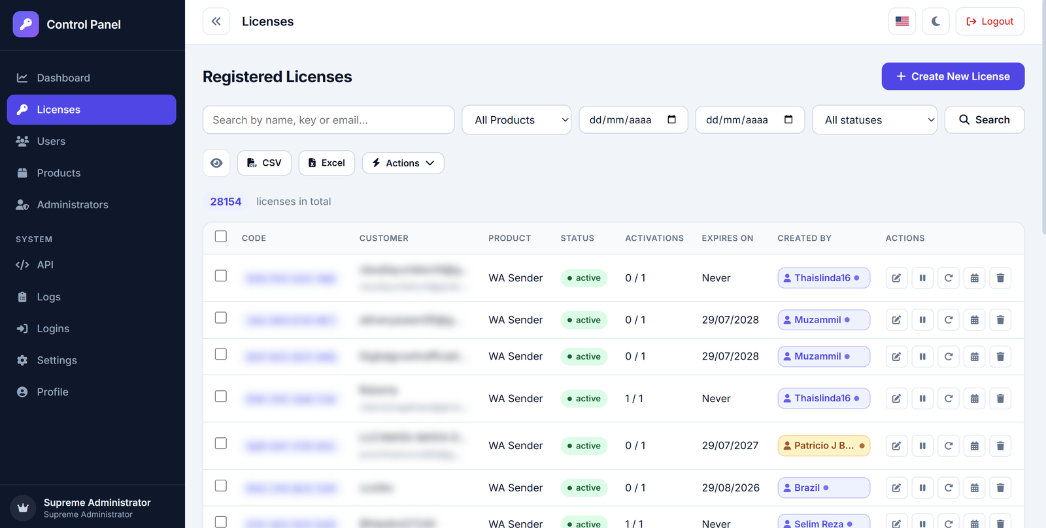The height and width of the screenshot is (528, 1046).
Task: Toggle dark mode moon icon
Action: pos(936,22)
